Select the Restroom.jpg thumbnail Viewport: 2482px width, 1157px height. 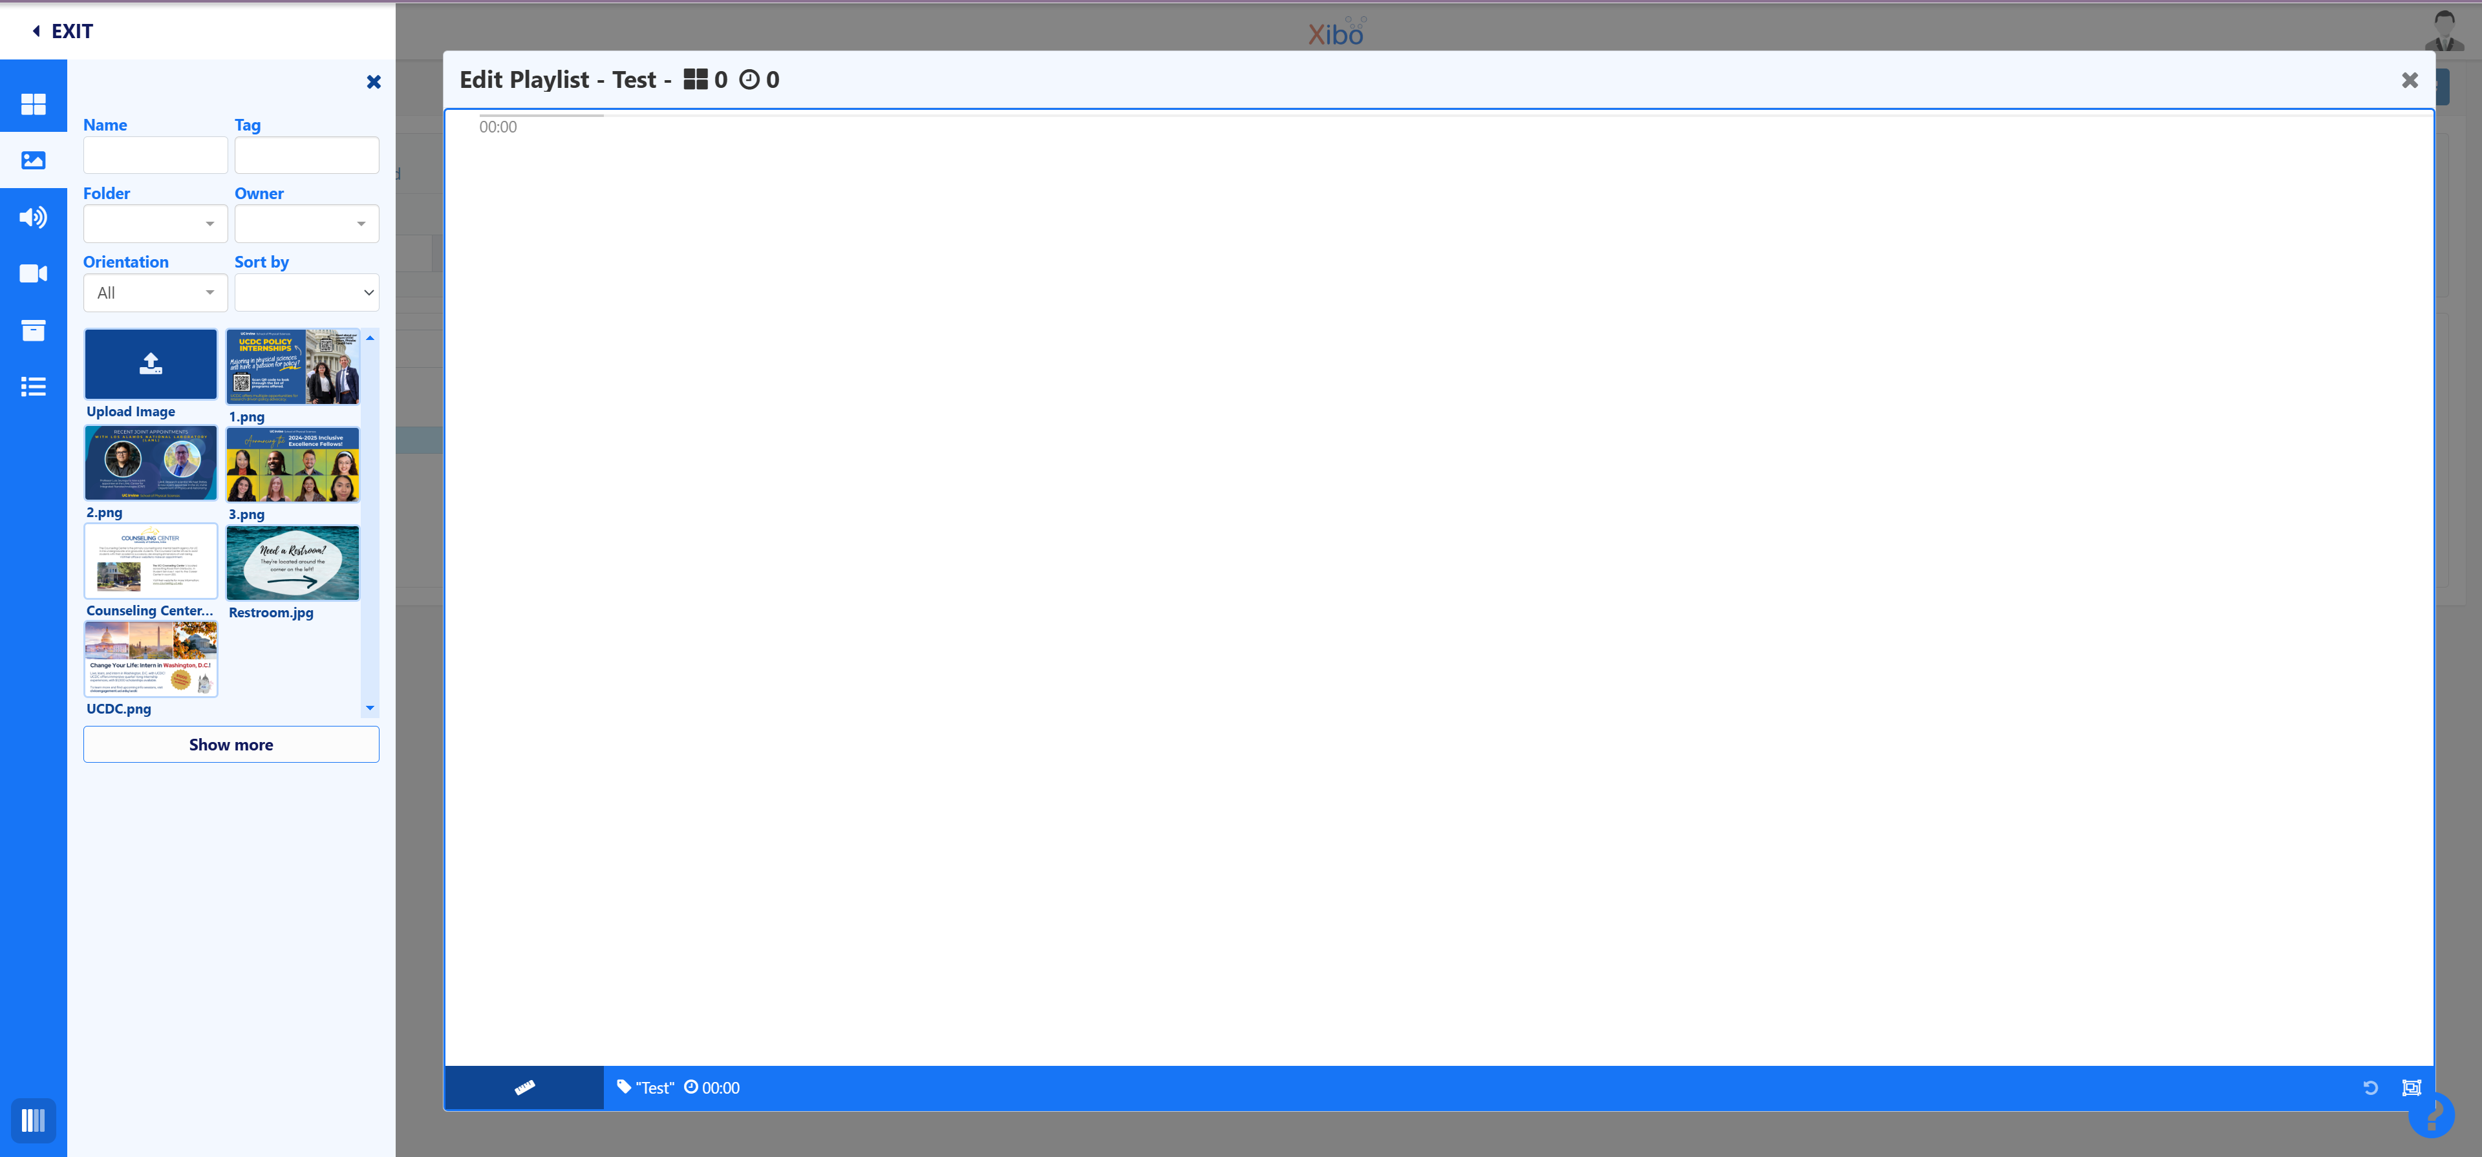(x=293, y=562)
